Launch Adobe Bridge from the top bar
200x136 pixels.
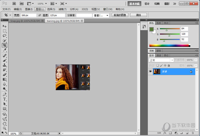[x=14, y=3]
